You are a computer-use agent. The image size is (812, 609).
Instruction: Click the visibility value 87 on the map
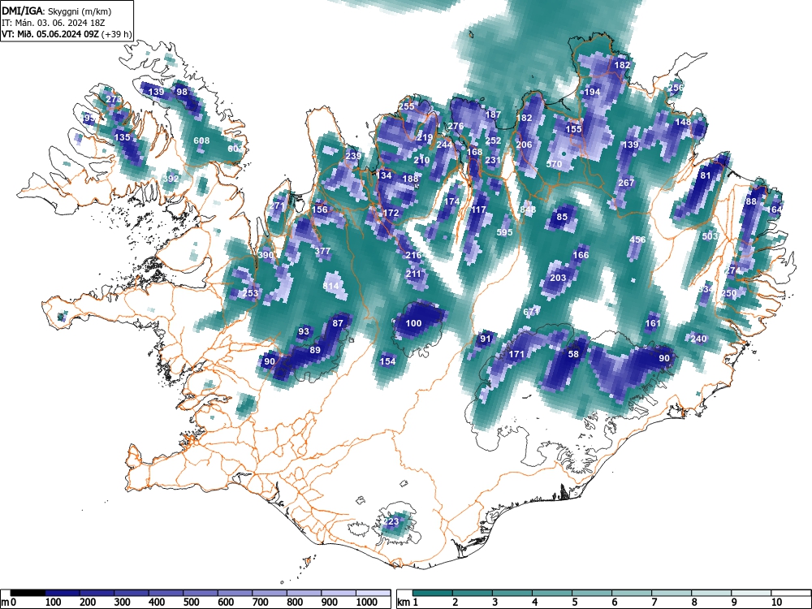(338, 323)
